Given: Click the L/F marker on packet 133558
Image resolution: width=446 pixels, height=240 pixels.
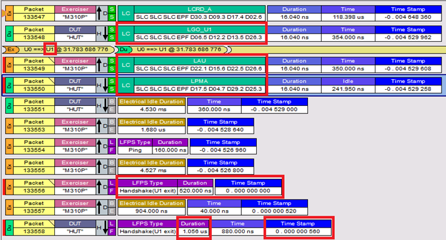Looking at the screenshot, I should (112, 228).
